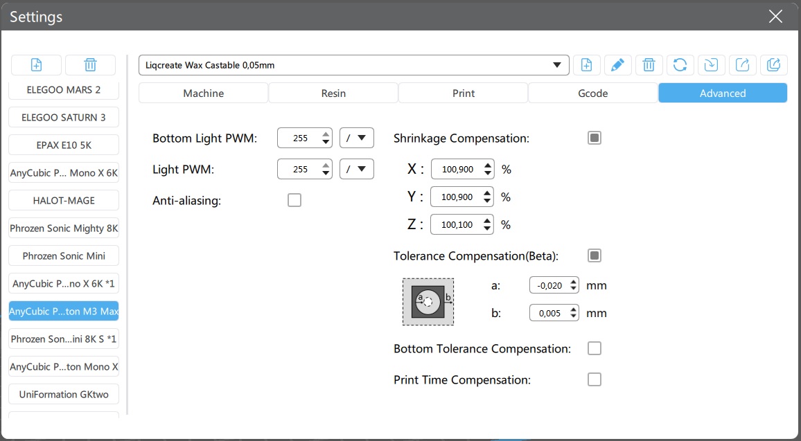Switch to the Resin tab

tap(333, 93)
